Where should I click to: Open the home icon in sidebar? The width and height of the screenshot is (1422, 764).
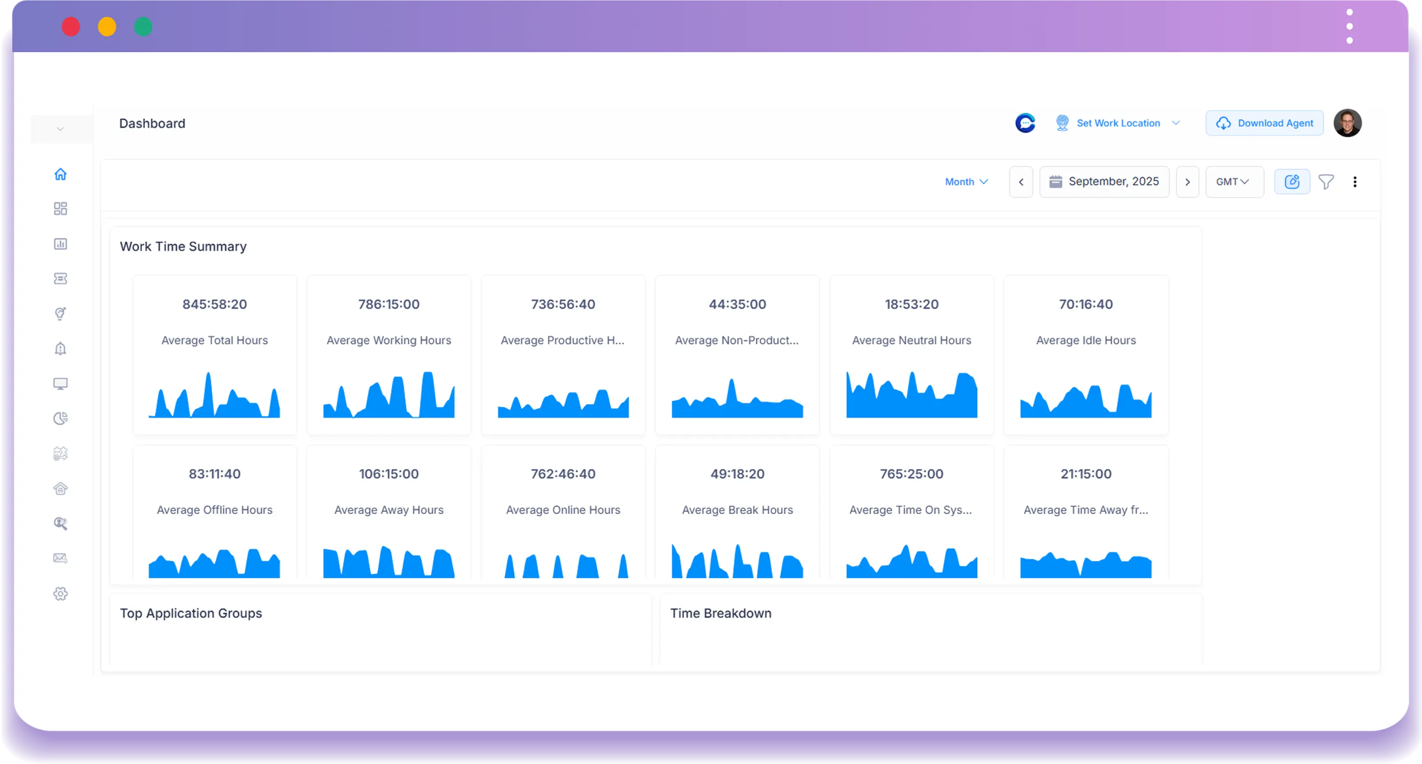60,174
